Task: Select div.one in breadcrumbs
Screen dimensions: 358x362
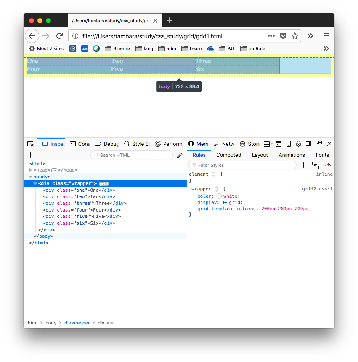Action: (105, 323)
